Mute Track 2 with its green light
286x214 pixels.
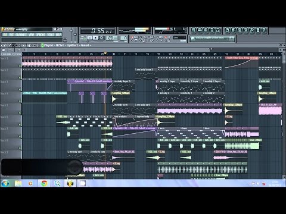click(x=20, y=77)
